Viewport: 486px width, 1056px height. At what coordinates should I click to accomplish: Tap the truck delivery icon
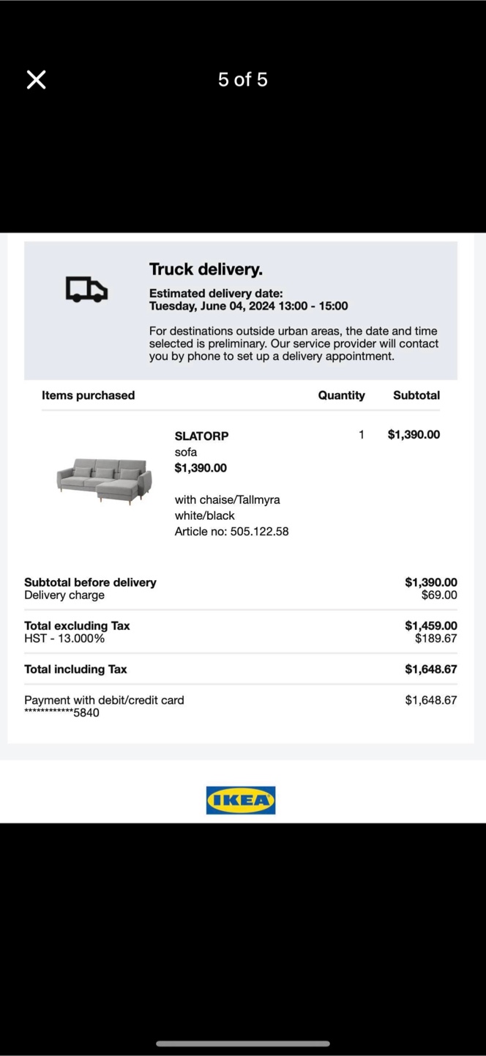(x=86, y=289)
